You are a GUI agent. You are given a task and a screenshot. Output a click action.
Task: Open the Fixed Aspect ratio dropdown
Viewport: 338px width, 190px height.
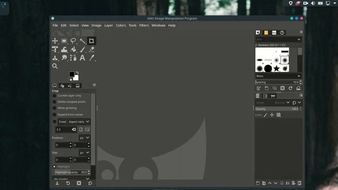(x=74, y=122)
